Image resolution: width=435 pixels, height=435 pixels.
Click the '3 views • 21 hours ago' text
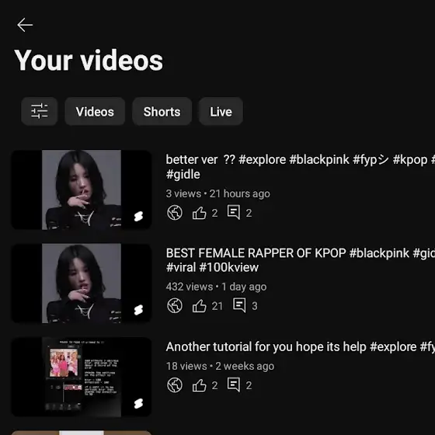(x=217, y=193)
